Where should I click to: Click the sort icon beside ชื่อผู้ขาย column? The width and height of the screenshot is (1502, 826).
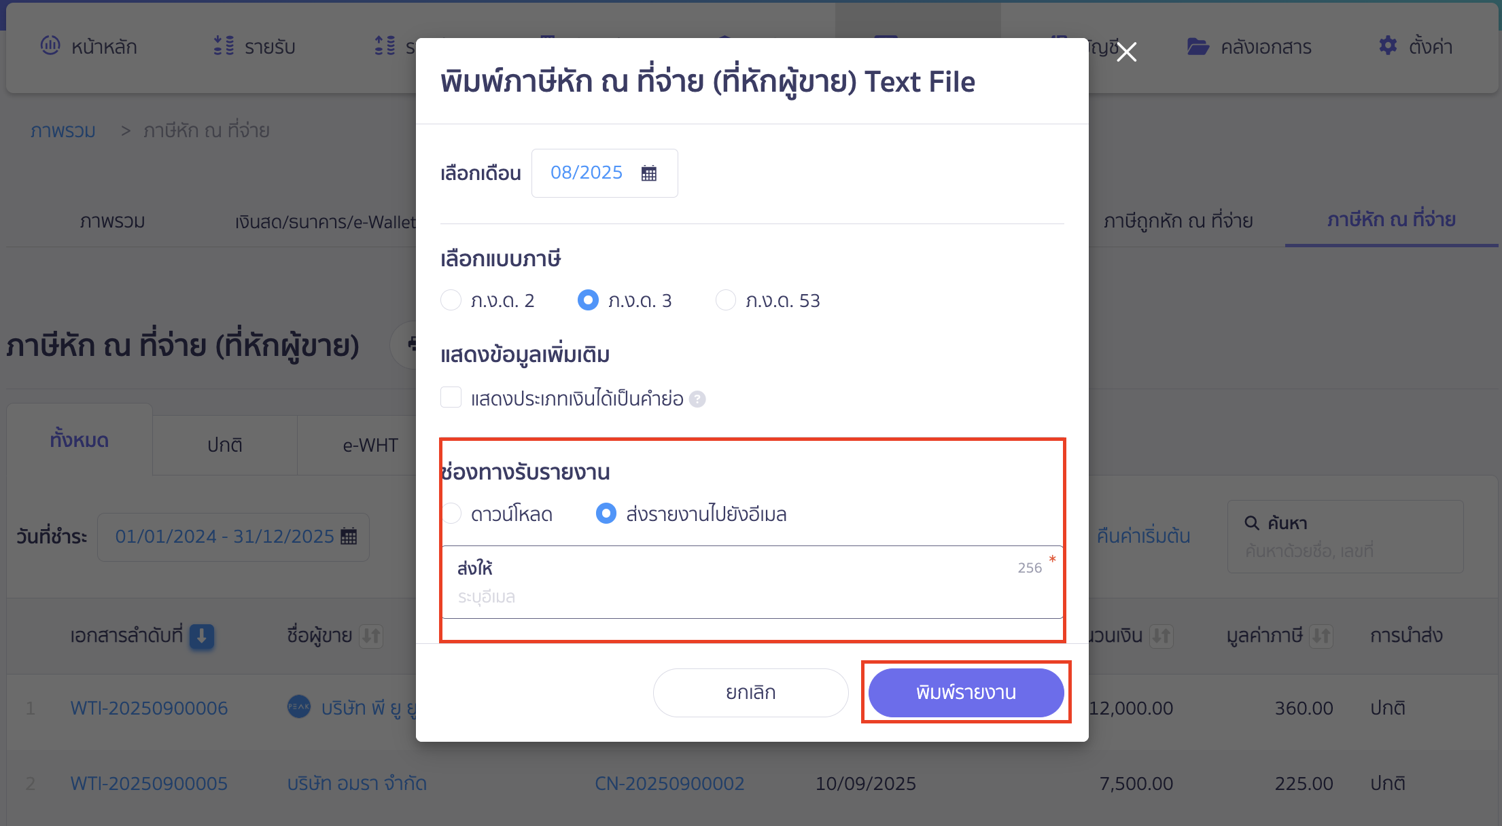coord(371,636)
